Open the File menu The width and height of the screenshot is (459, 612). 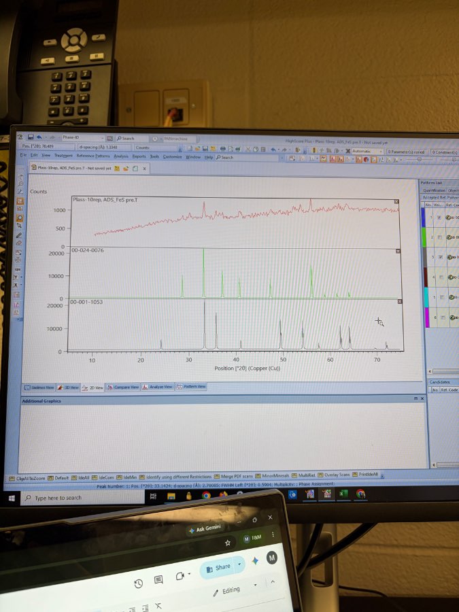pyautogui.click(x=23, y=155)
